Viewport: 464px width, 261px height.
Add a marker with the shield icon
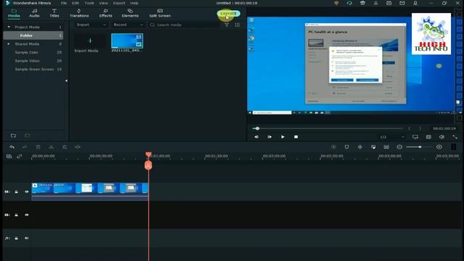[x=347, y=147]
